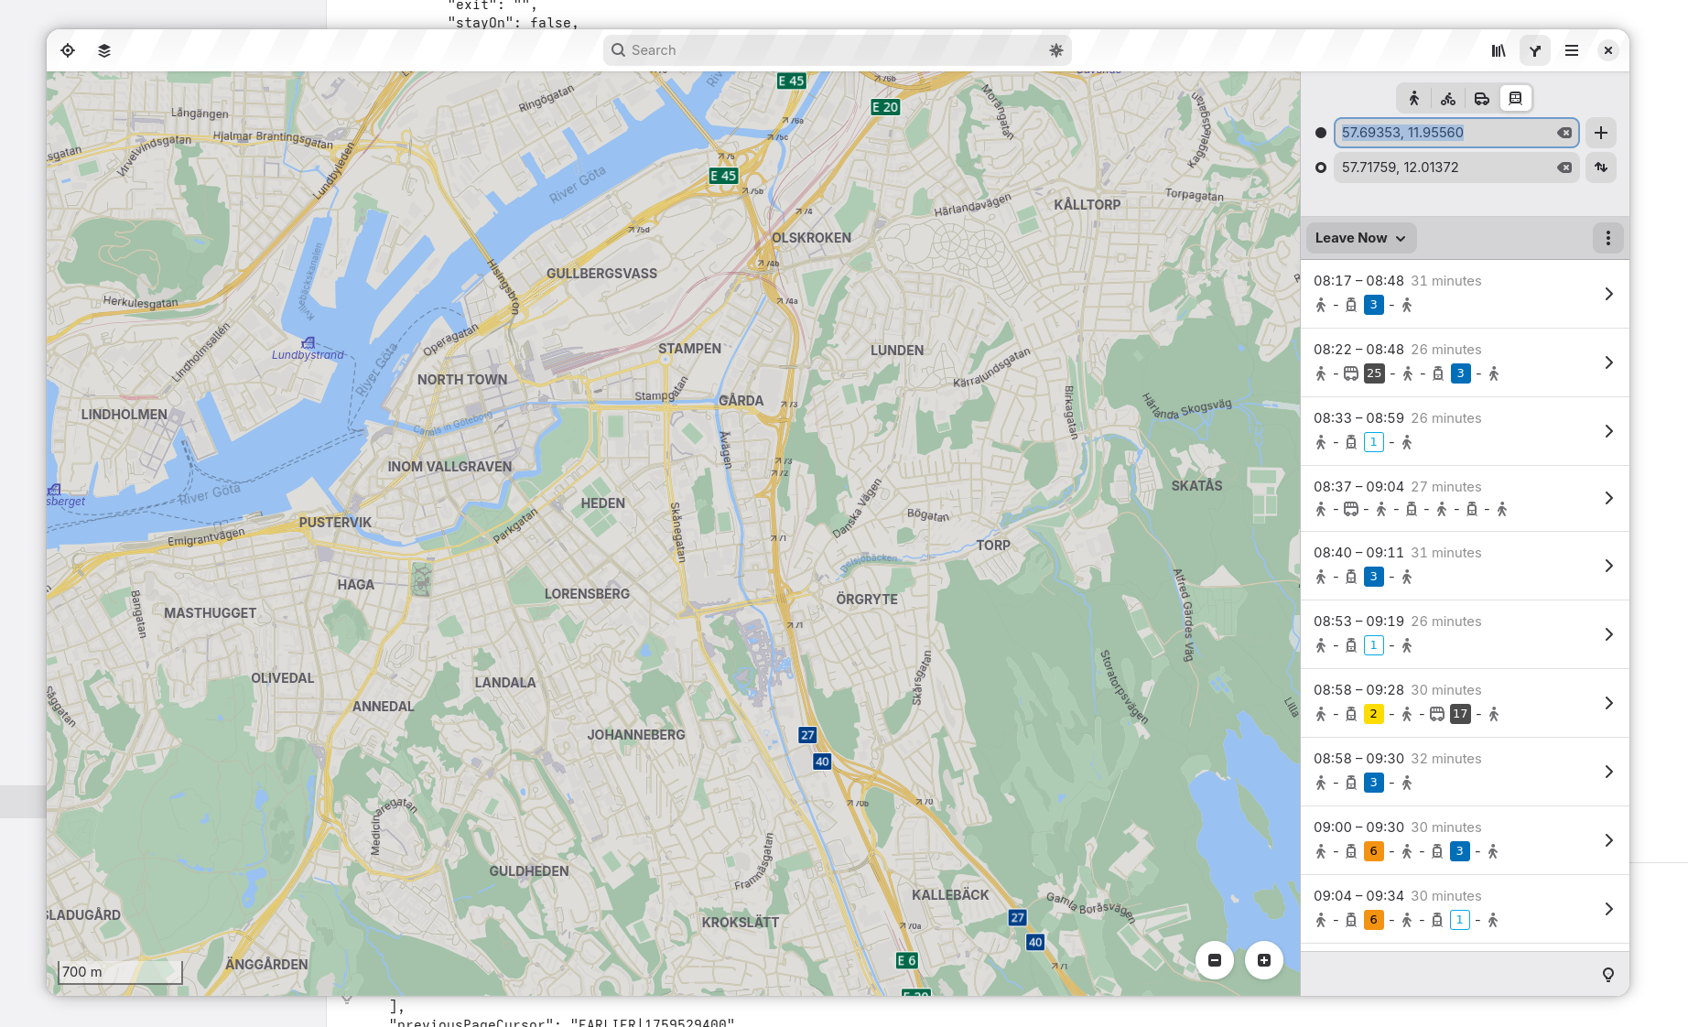The width and height of the screenshot is (1688, 1027).
Task: Click the "32 minutes" duration text
Action: (x=1446, y=759)
